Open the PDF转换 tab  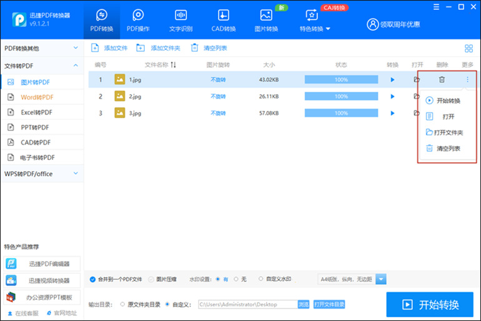coord(102,20)
